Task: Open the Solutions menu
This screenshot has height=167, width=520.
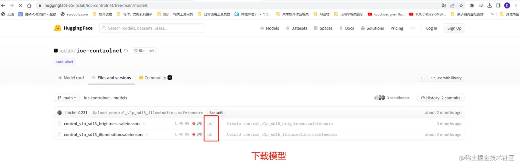Action: coord(372,28)
